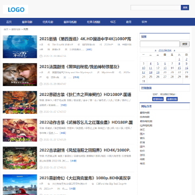
Task: Open 经典电视剧 in the blue navigation bar
Action: point(94,22)
